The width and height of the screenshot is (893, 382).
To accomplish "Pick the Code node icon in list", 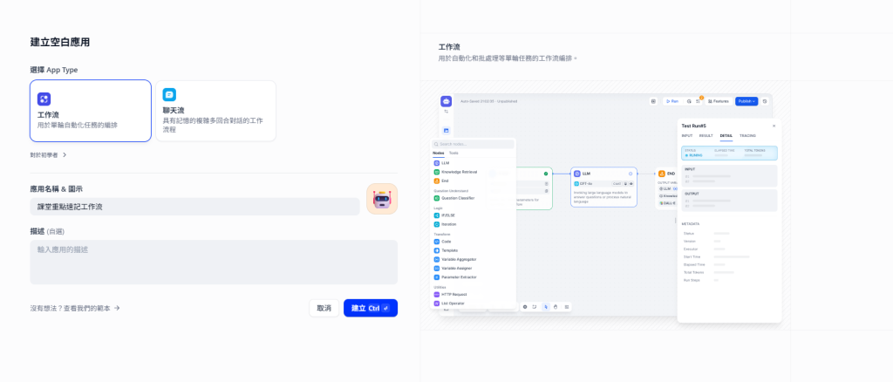I will [437, 242].
